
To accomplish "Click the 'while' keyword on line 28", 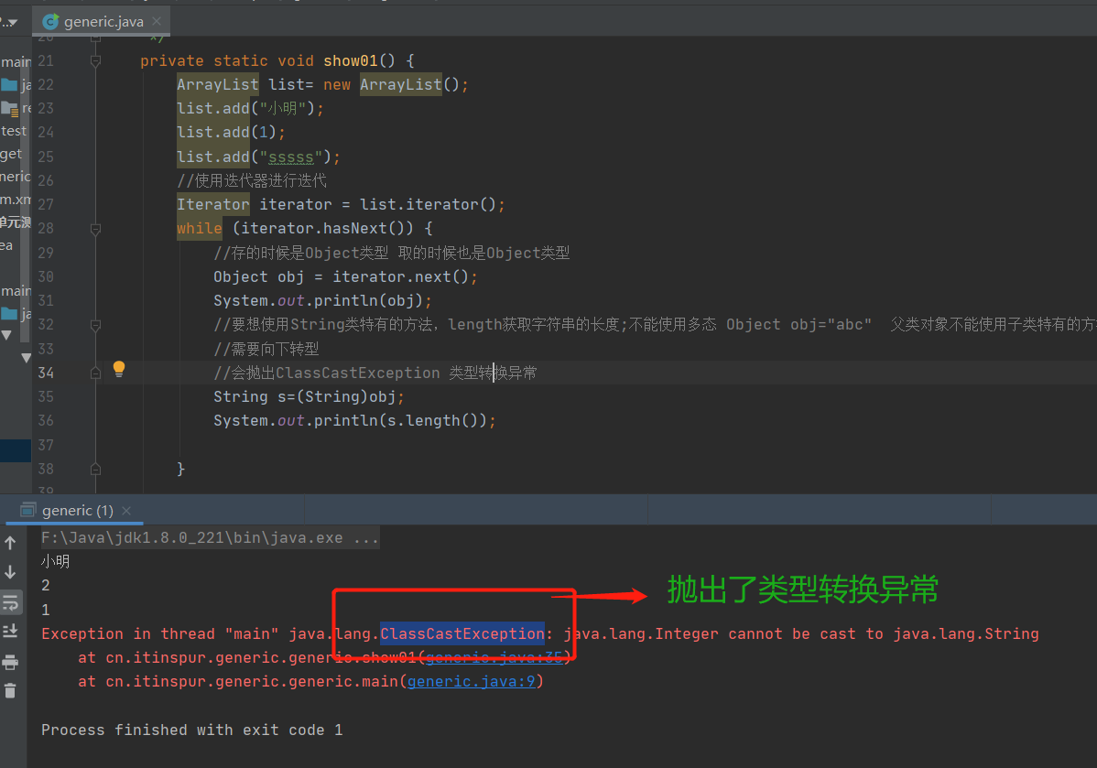I will click(x=200, y=229).
